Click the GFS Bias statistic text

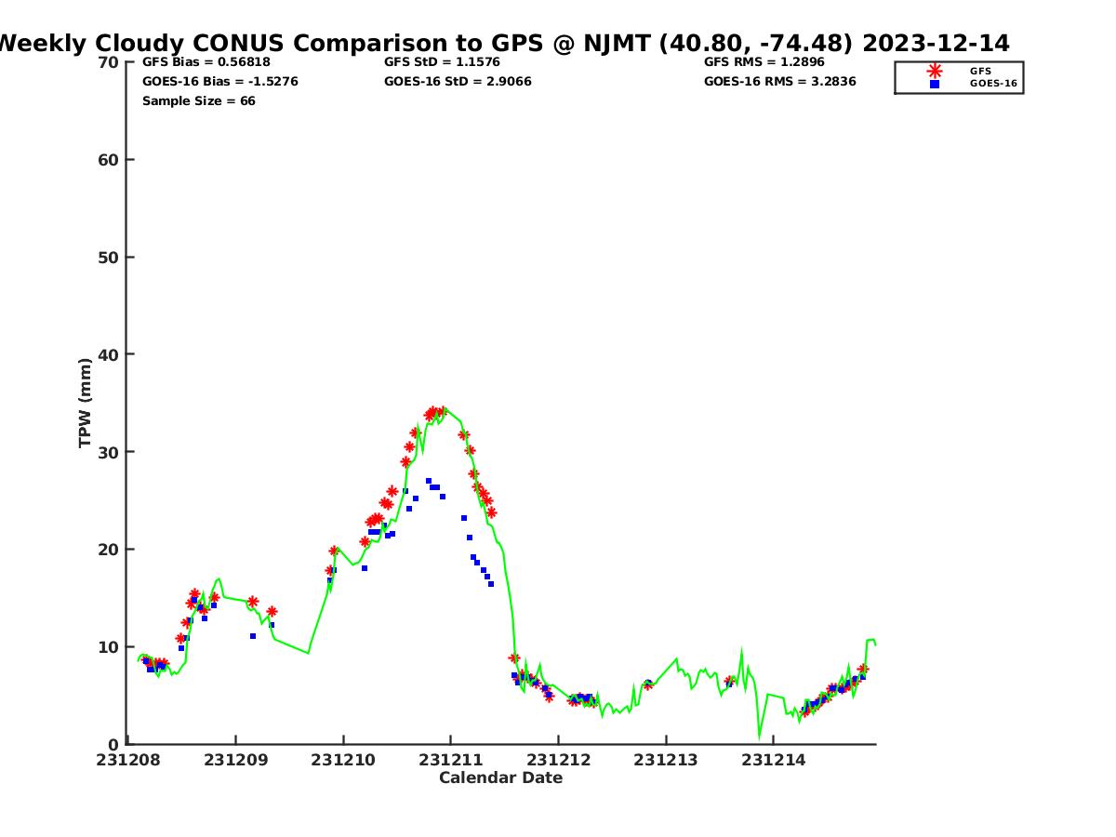coord(206,62)
